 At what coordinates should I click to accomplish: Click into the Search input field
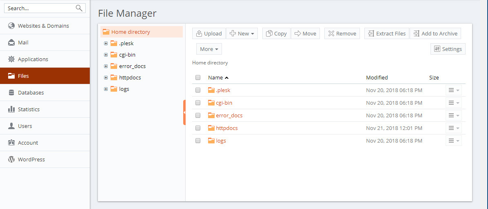pyautogui.click(x=40, y=9)
